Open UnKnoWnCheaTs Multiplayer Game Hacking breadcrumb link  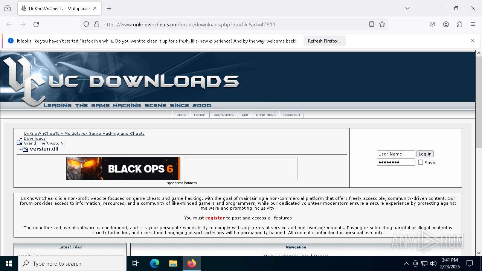(84, 133)
